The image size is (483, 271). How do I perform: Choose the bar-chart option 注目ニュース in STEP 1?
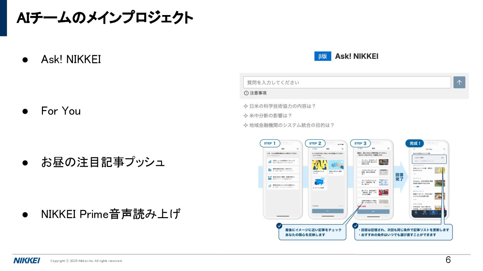click(282, 162)
